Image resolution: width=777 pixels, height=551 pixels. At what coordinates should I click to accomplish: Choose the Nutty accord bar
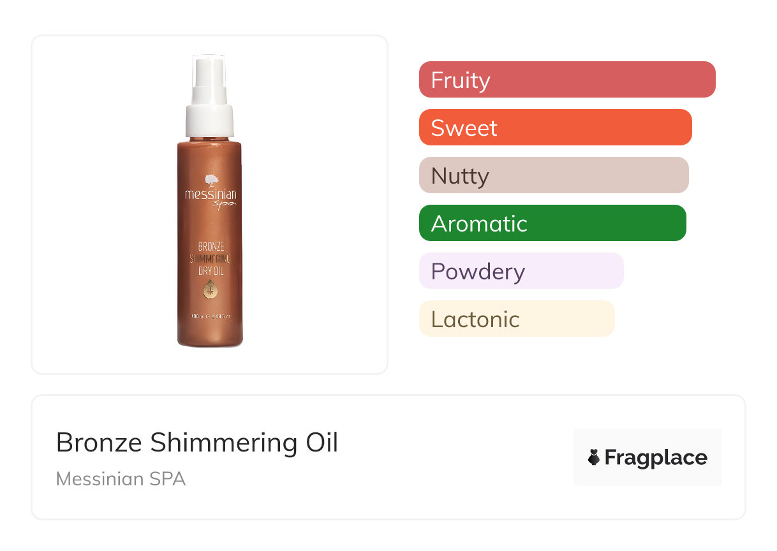(553, 175)
